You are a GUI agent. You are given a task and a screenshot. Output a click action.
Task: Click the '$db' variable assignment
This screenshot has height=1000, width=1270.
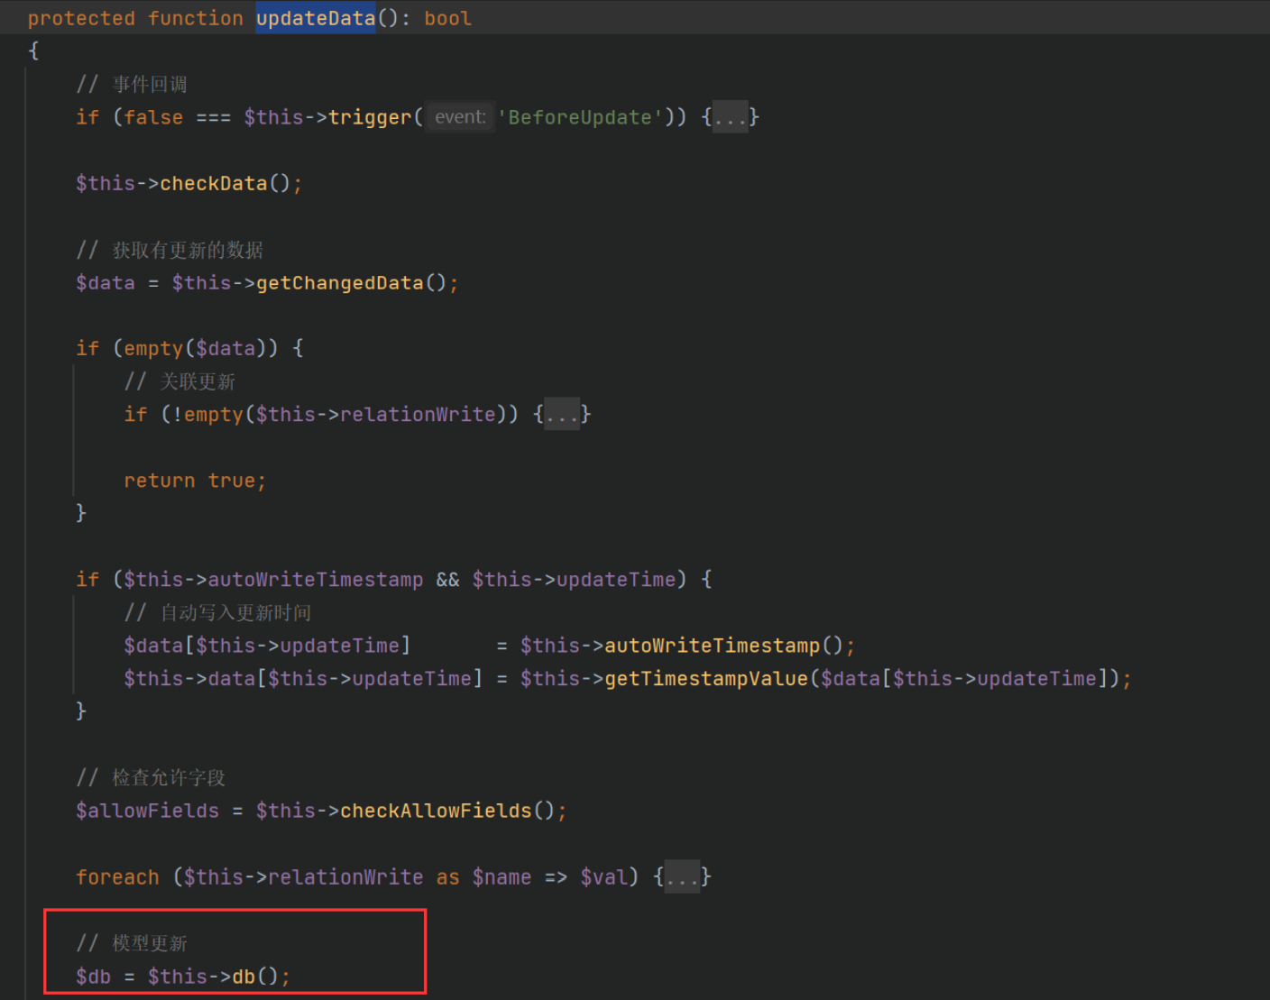[94, 977]
